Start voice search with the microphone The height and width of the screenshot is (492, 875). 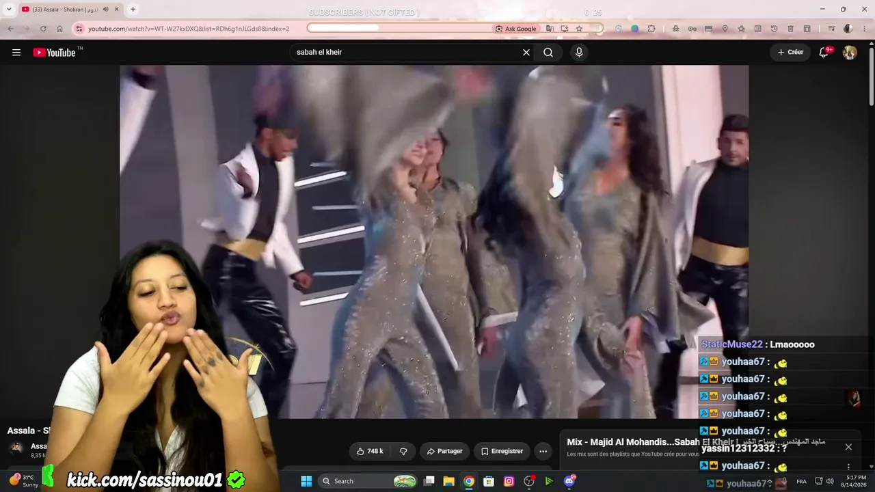pos(579,53)
